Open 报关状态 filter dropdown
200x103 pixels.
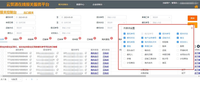pyautogui.click(x=116, y=23)
